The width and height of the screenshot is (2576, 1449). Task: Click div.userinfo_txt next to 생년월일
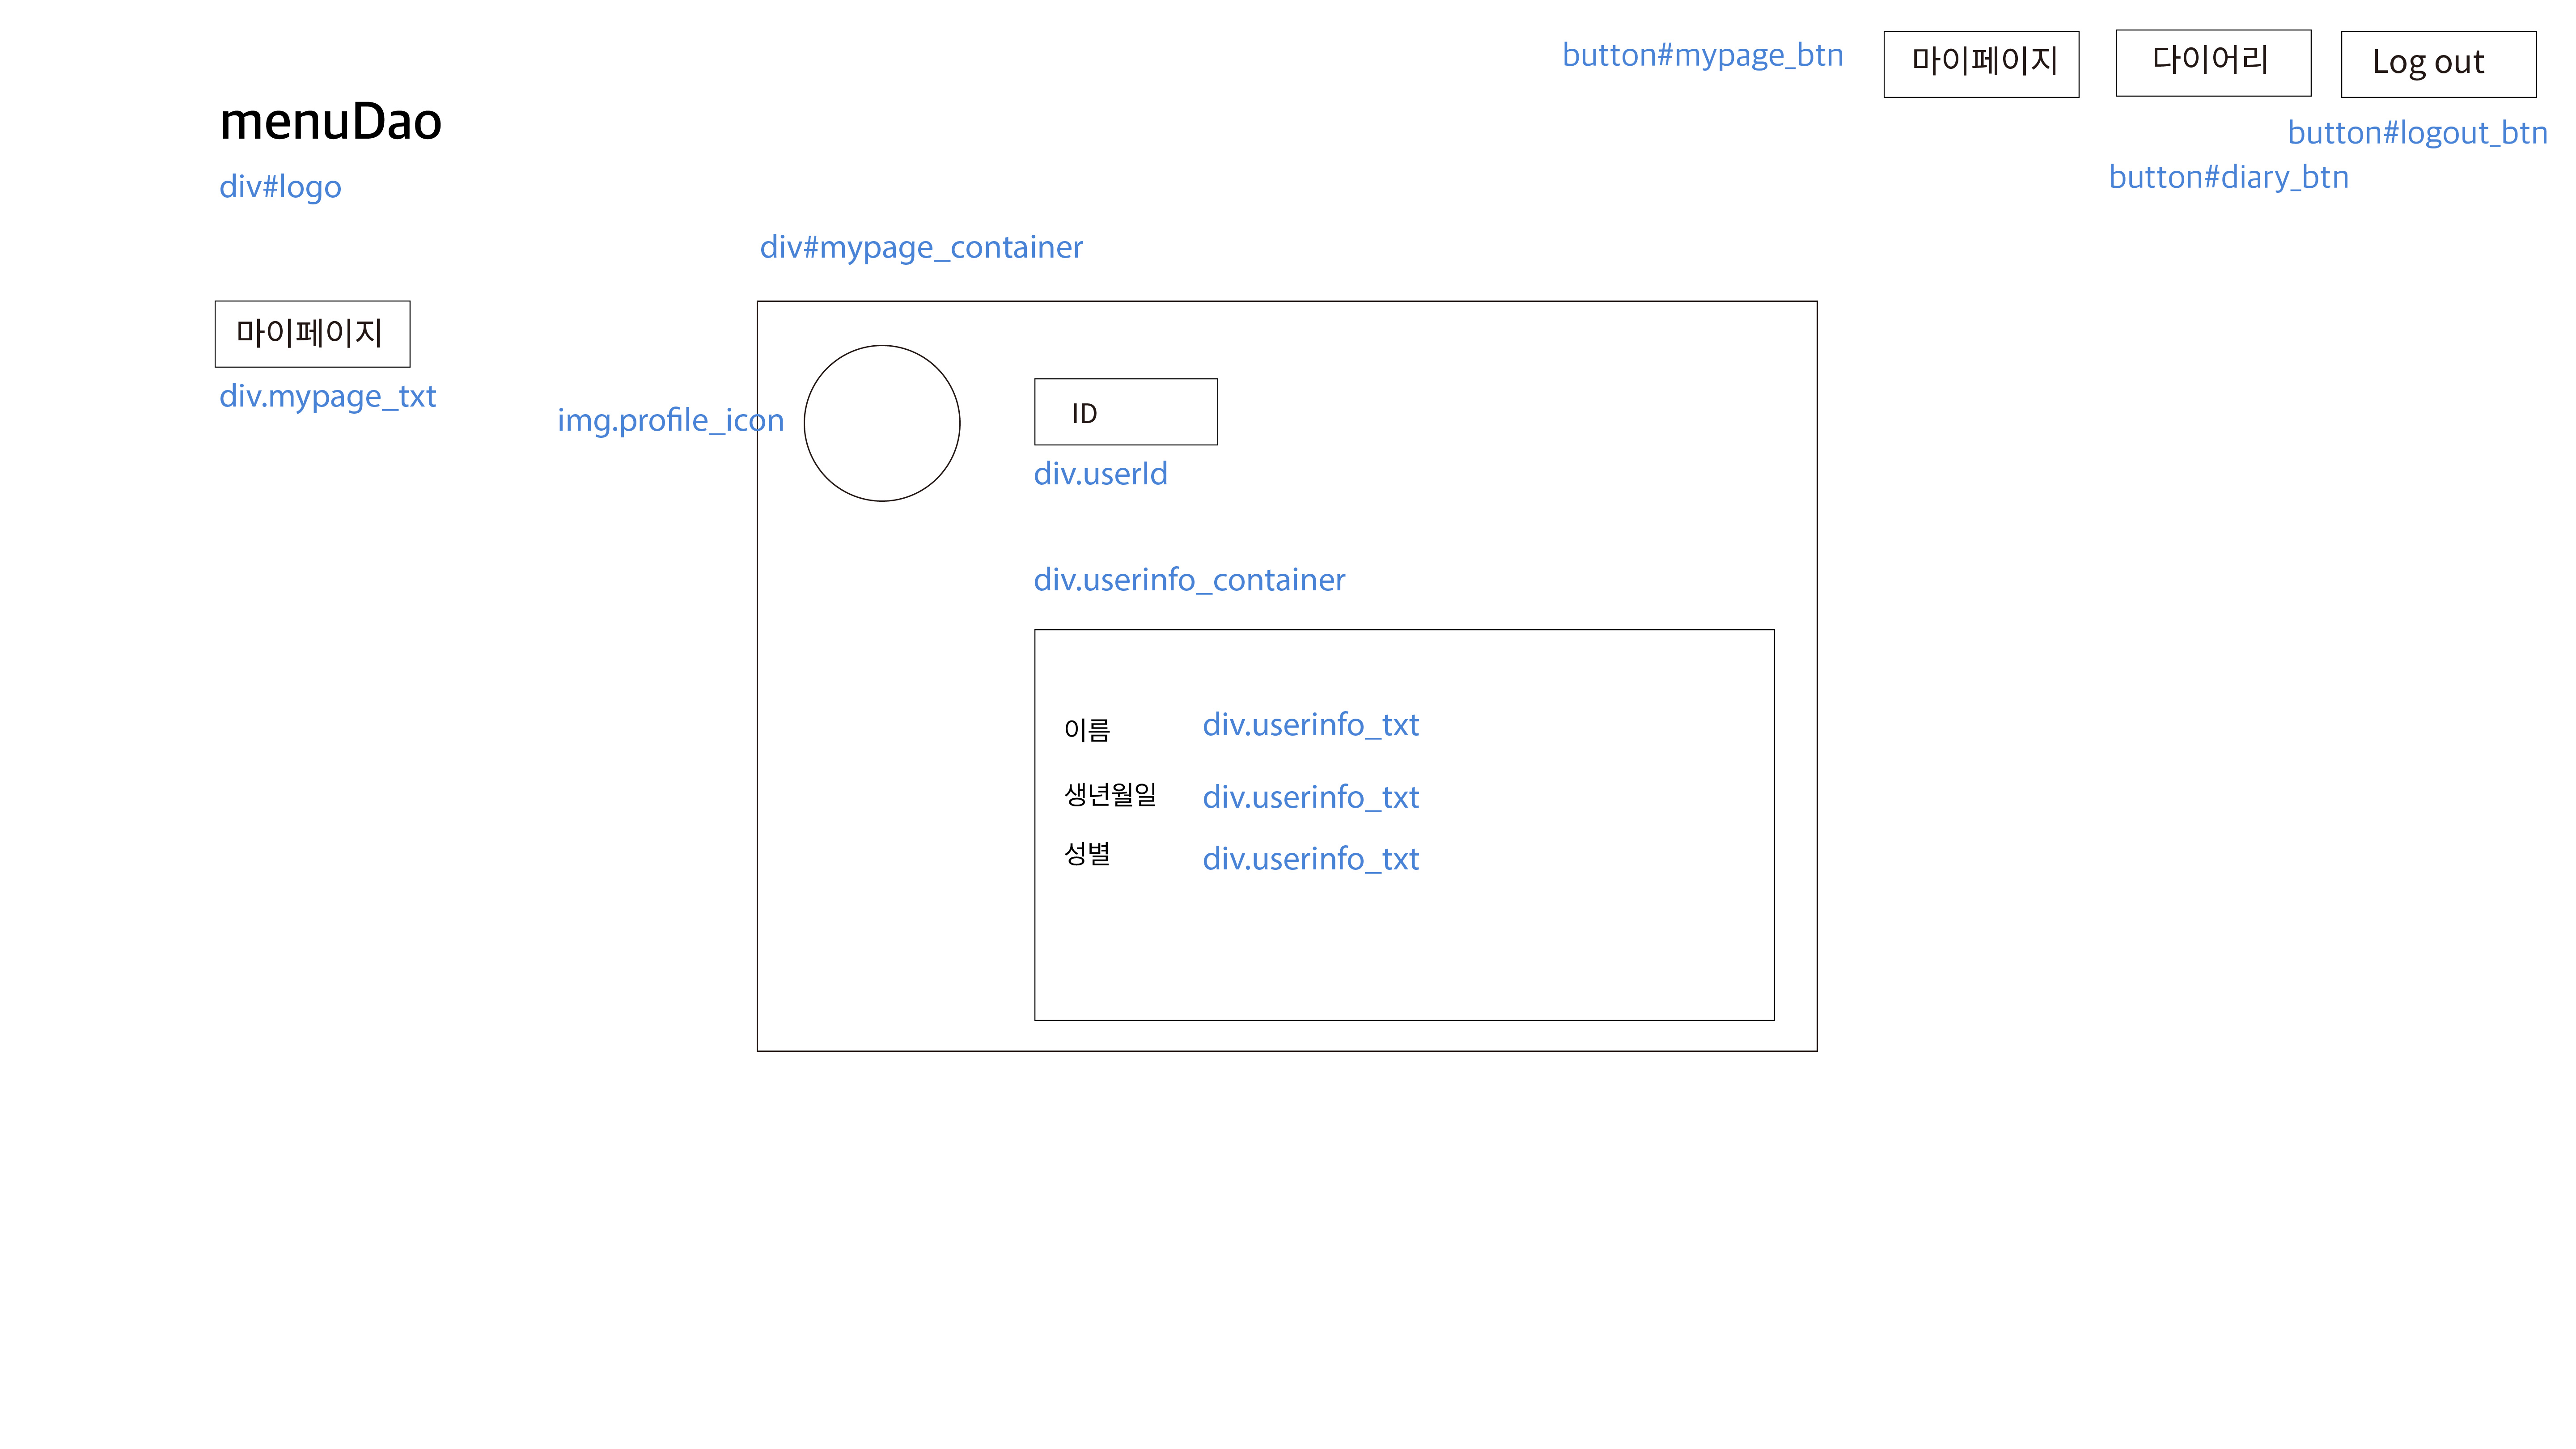coord(1310,797)
